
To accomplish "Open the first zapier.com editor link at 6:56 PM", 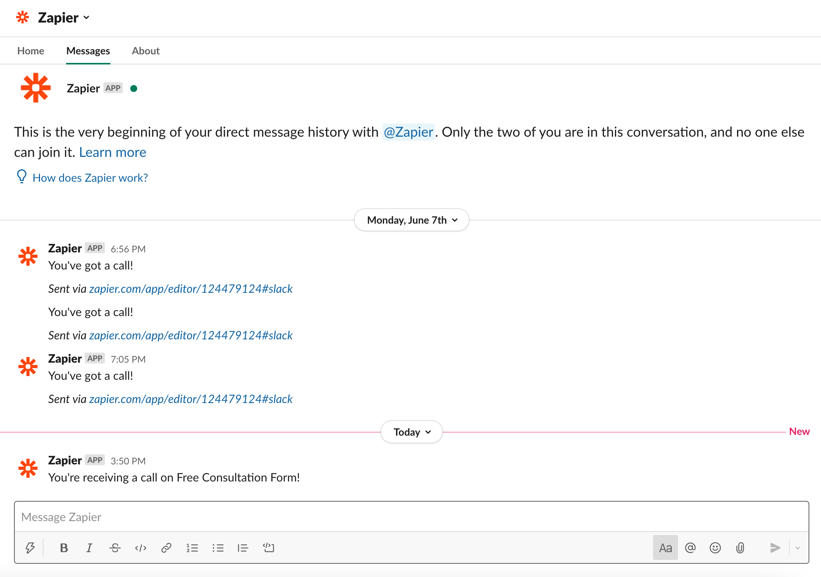I will click(x=191, y=289).
